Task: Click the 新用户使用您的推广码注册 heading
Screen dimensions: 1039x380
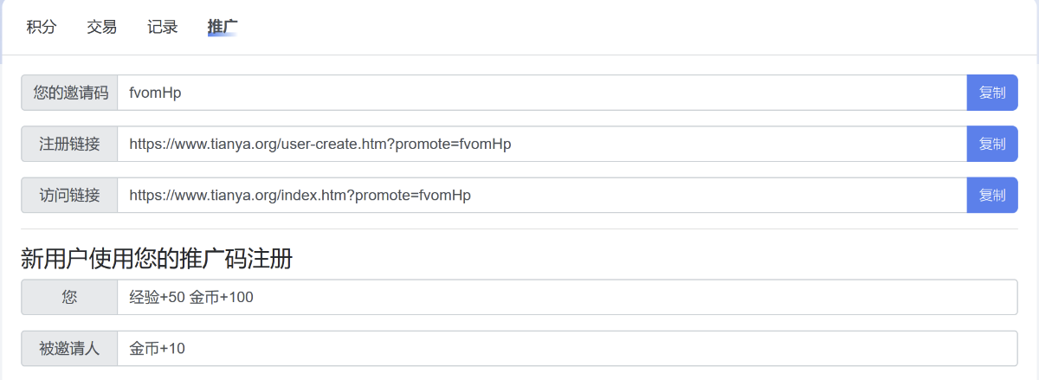Action: pos(157,258)
